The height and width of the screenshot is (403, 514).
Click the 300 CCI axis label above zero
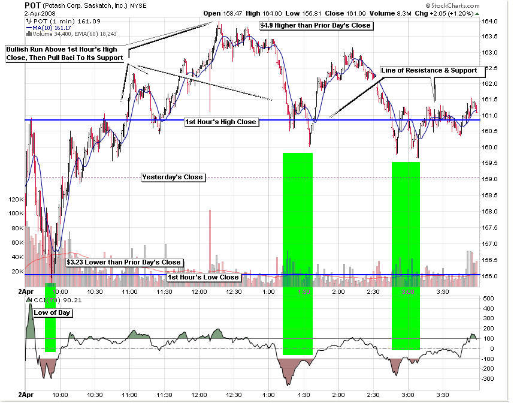[488, 318]
